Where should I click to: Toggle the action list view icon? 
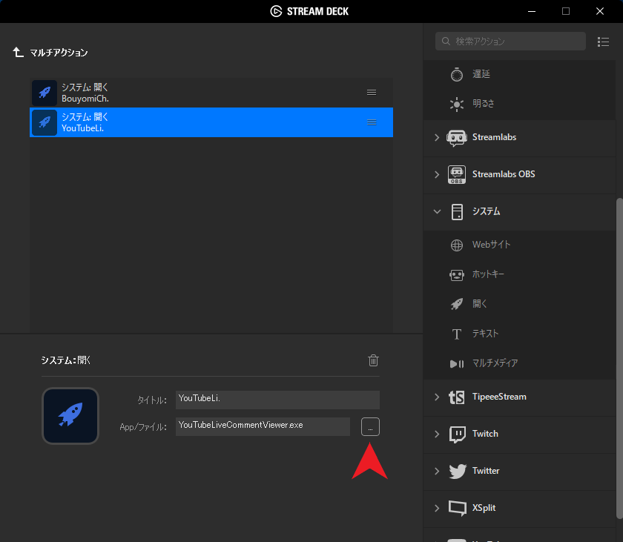[x=603, y=42]
